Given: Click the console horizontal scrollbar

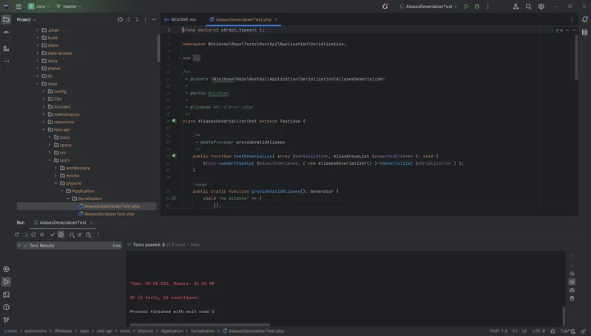Looking at the screenshot, I should [200, 325].
